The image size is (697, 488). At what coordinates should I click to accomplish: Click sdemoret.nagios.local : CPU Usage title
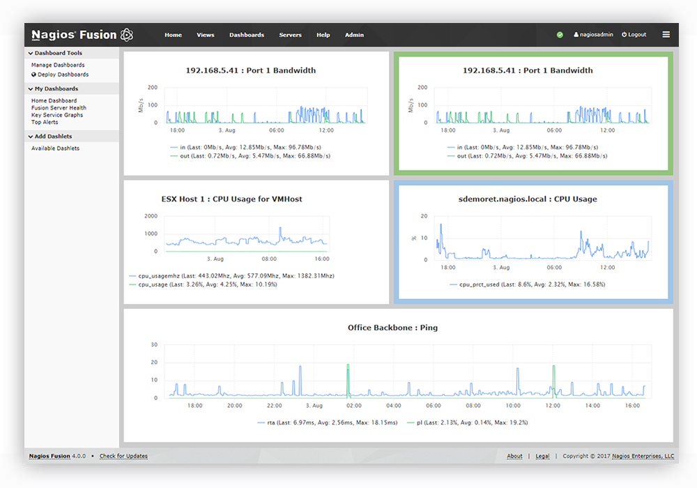point(528,199)
